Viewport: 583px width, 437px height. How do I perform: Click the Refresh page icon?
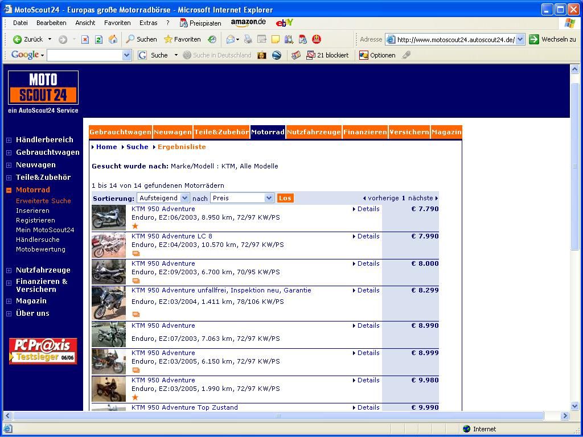98,39
